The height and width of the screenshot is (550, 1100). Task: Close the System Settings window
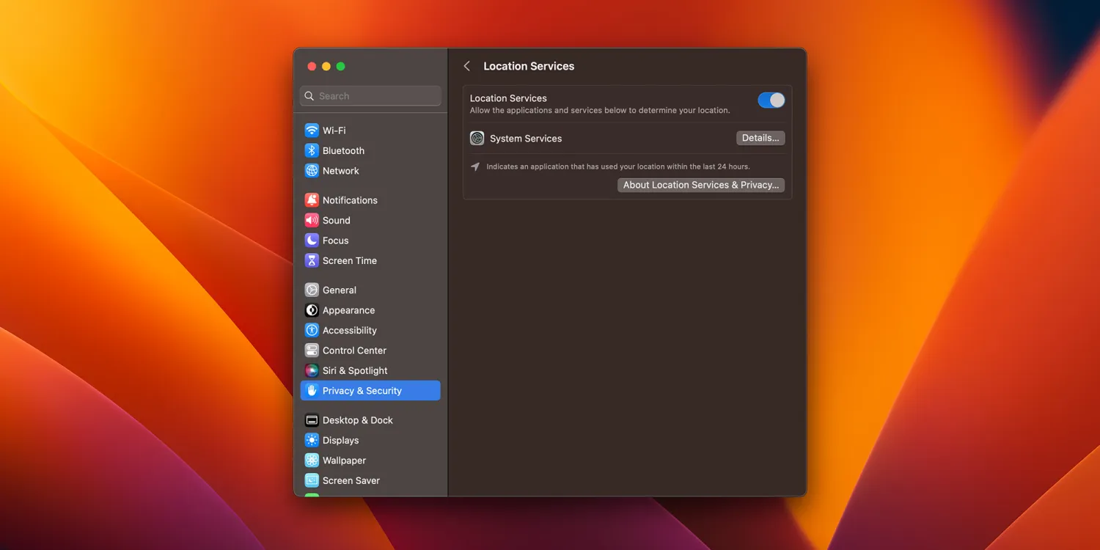click(312, 66)
